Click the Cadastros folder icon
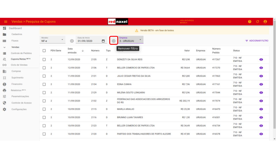 [4, 34]
